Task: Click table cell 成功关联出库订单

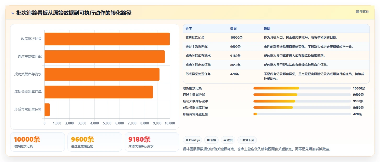Action: (198, 65)
